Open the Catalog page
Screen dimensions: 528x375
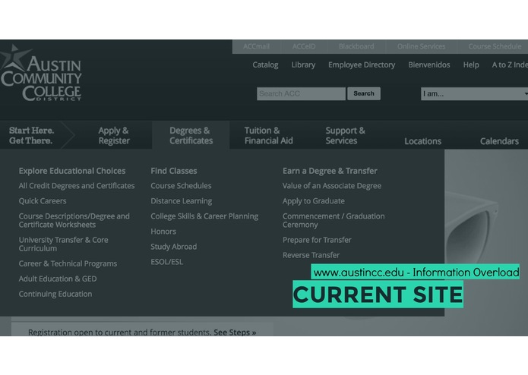tap(265, 65)
